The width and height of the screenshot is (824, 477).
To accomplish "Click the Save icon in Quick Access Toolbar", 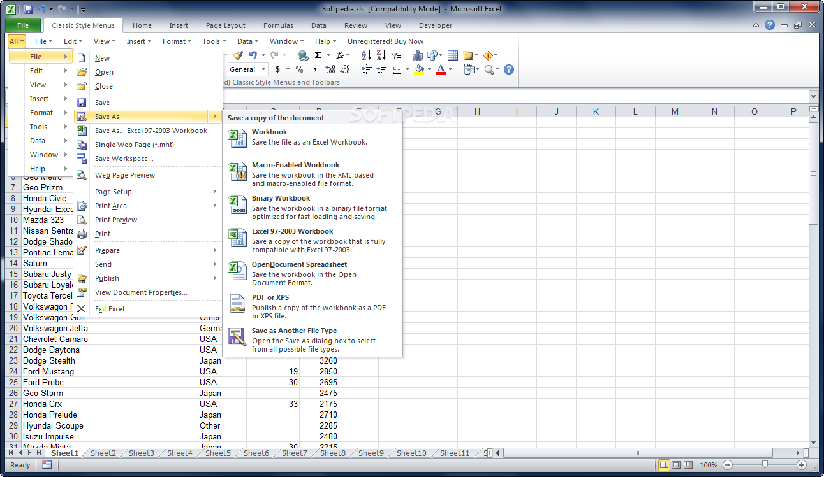I will 27,10.
